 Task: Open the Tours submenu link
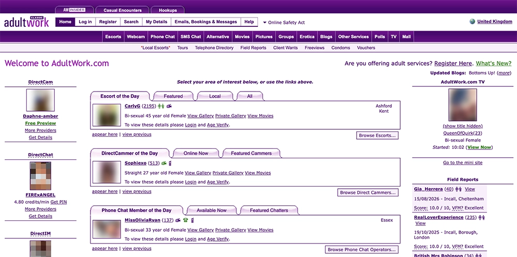[183, 48]
